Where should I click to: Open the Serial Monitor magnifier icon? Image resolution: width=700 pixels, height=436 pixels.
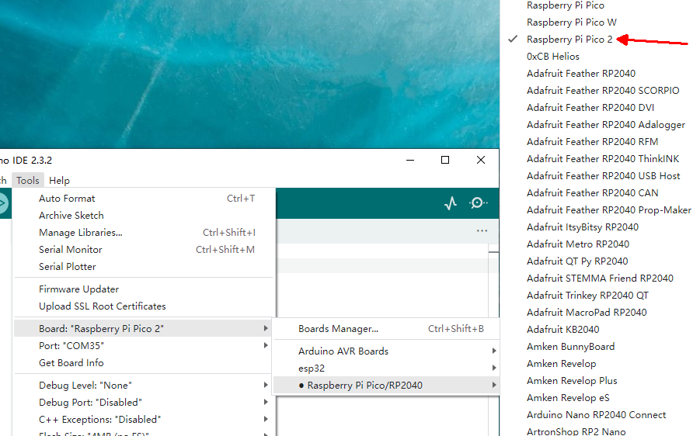pyautogui.click(x=478, y=203)
